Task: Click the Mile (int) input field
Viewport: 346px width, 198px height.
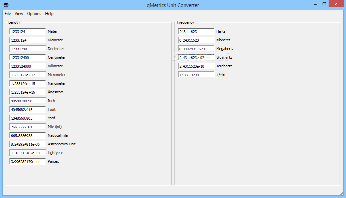Action: 28,127
